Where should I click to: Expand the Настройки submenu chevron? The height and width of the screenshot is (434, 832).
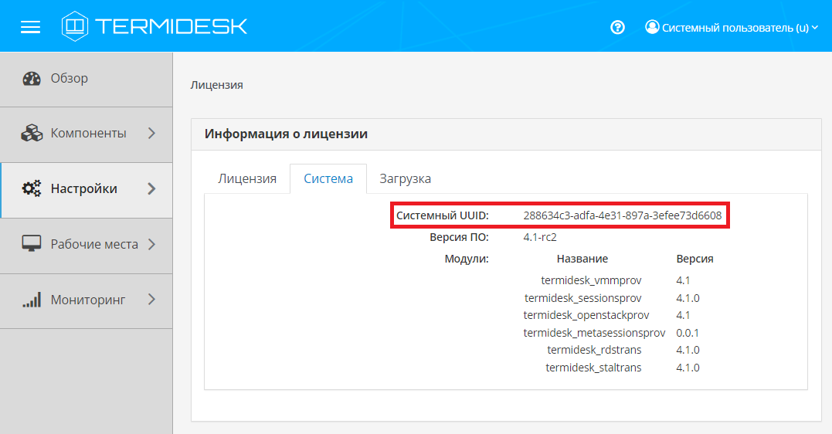(151, 189)
